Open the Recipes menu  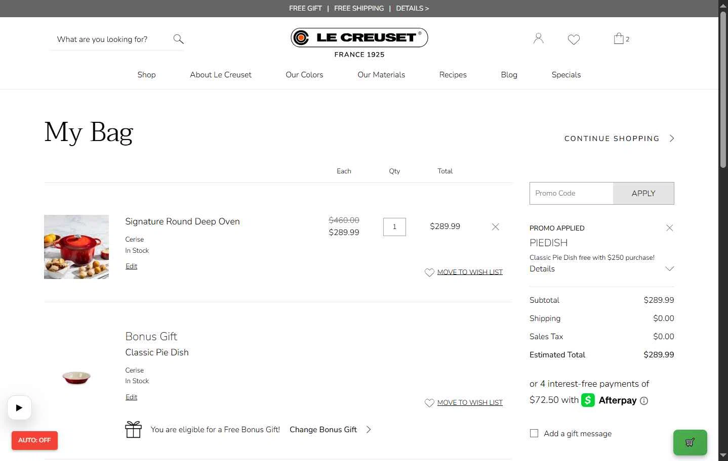453,75
